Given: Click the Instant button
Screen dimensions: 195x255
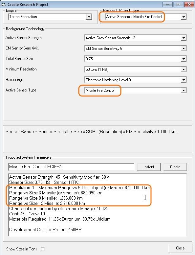Looking at the screenshot, I should click(x=149, y=167).
